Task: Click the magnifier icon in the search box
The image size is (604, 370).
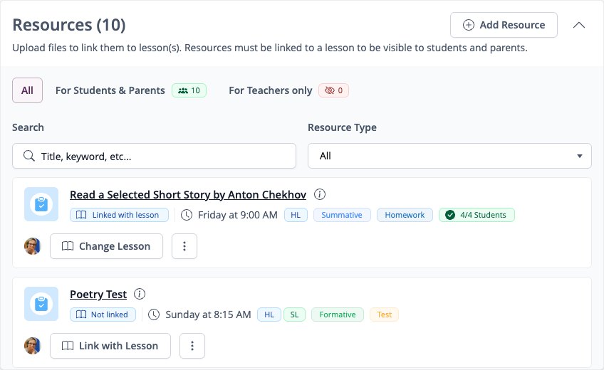Action: tap(29, 156)
